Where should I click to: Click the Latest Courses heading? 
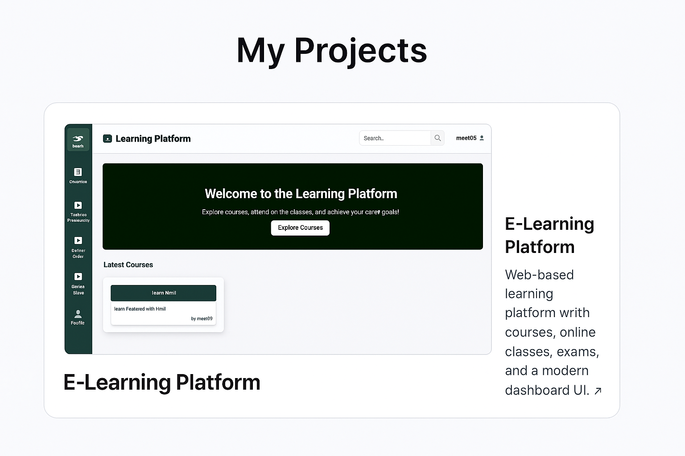pyautogui.click(x=128, y=265)
